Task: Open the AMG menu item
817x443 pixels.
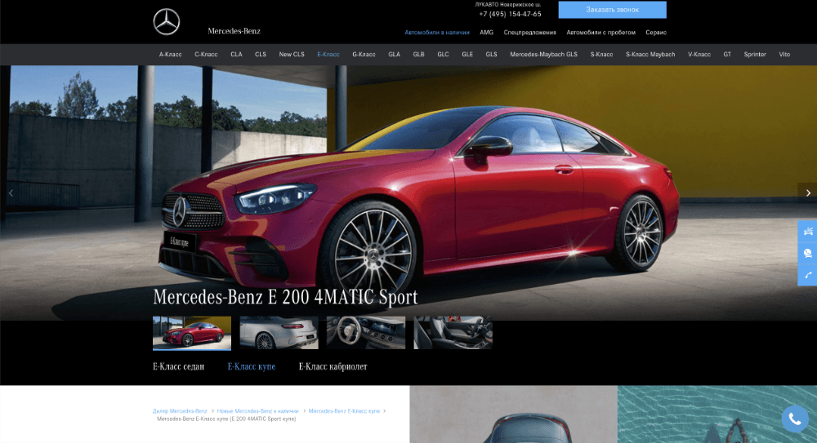Action: [x=486, y=33]
